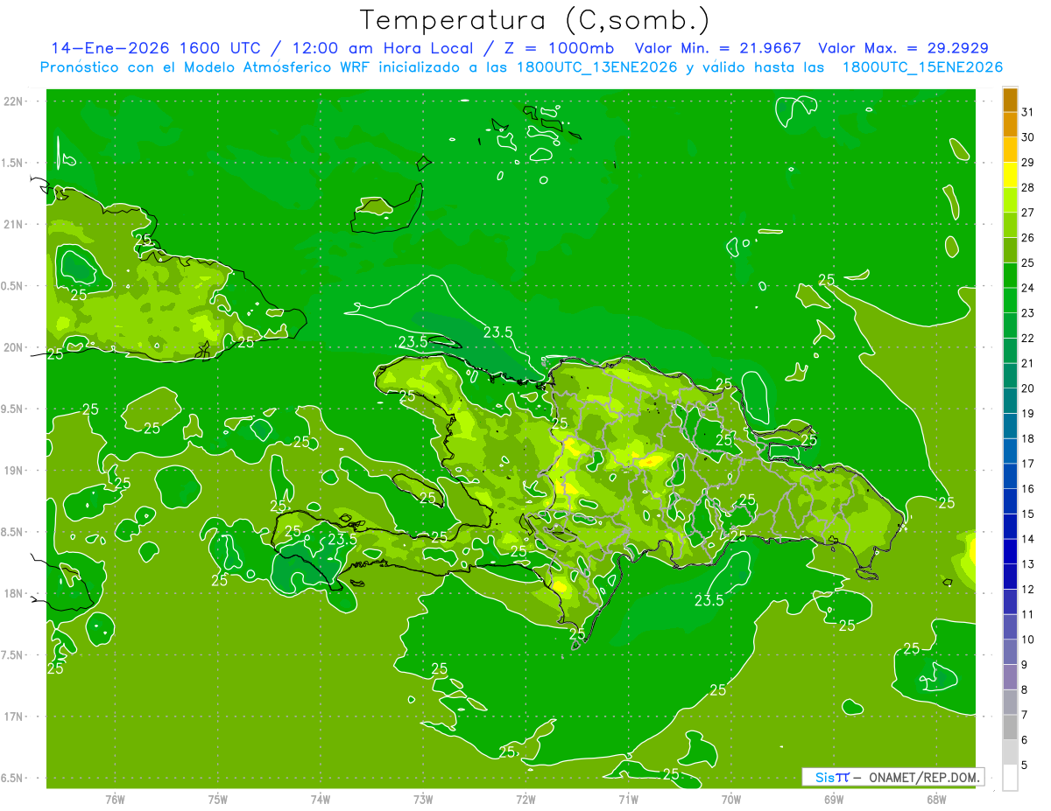The height and width of the screenshot is (811, 1051).
Task: Click the teal legend swatch between 19 and 20
Action: [x=1010, y=401]
